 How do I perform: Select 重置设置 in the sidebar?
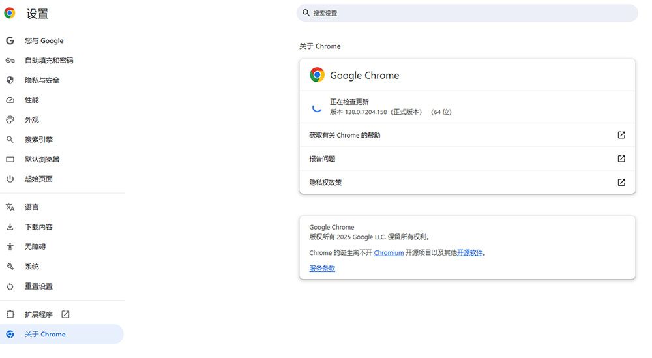pos(38,286)
